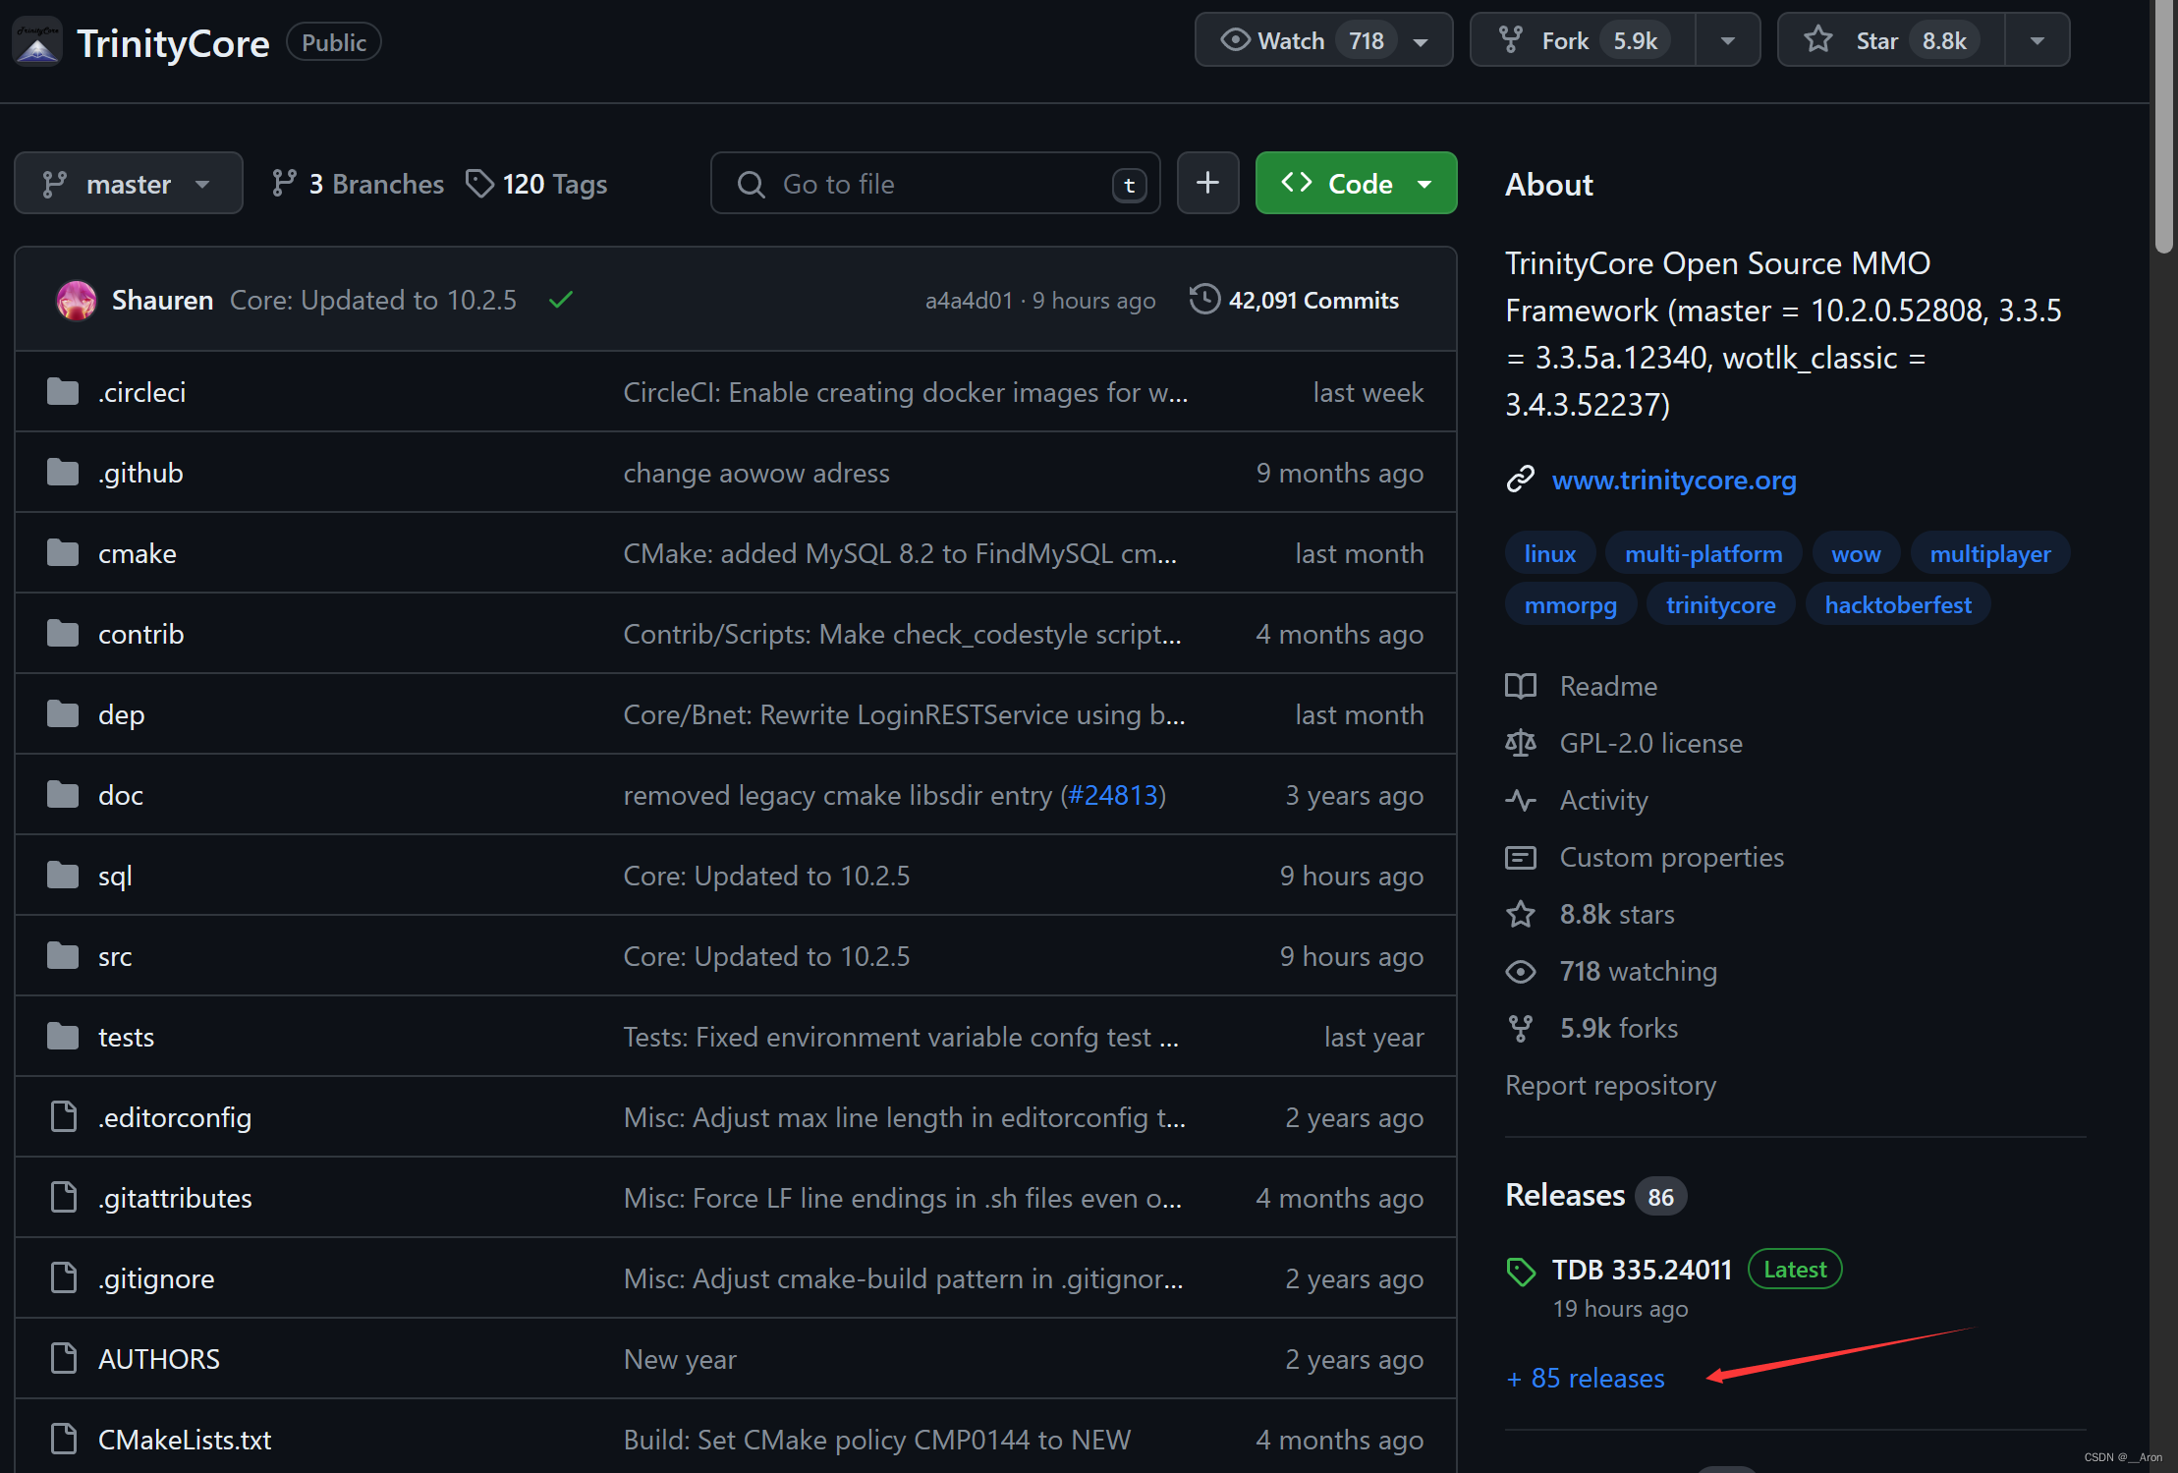The height and width of the screenshot is (1473, 2178).
Task: Open commit history clock icon
Action: pyautogui.click(x=1203, y=299)
